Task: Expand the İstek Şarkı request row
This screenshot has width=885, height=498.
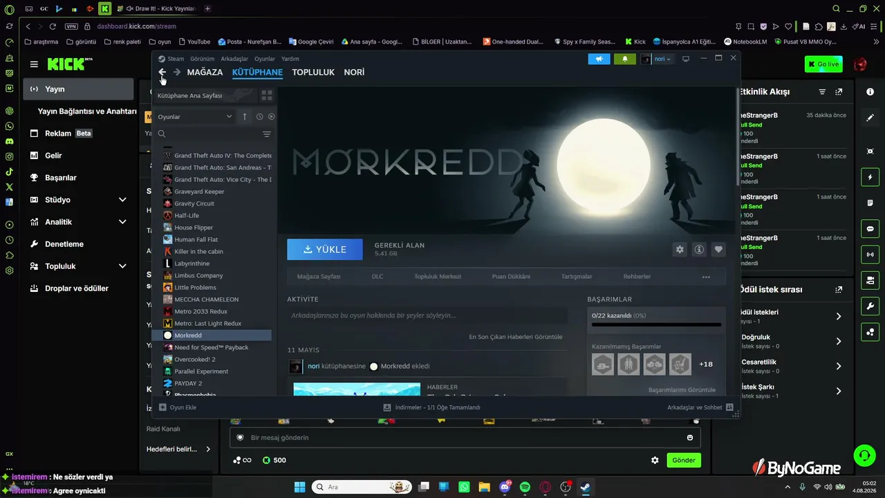Action: [x=839, y=391]
